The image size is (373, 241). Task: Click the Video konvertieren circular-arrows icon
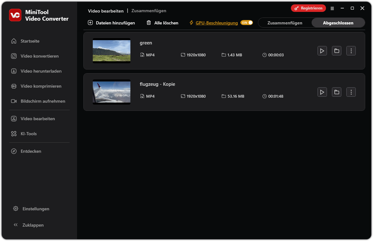14,56
